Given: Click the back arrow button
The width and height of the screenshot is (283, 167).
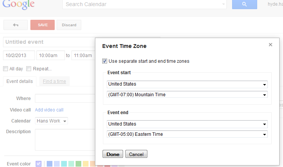Looking at the screenshot, I should point(16,25).
